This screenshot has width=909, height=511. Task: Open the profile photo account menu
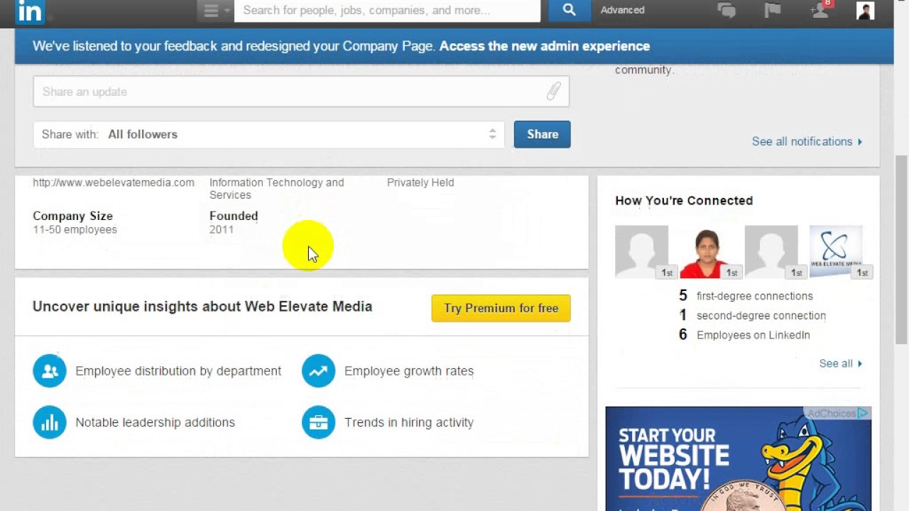[x=865, y=11]
